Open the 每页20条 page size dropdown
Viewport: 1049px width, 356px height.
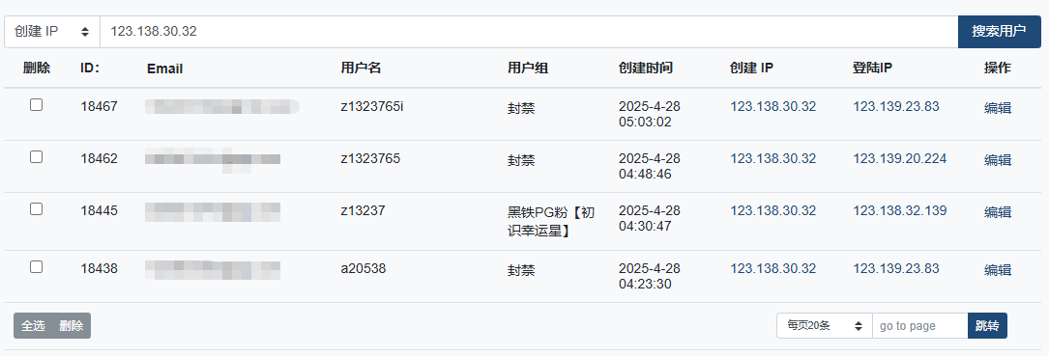(824, 326)
